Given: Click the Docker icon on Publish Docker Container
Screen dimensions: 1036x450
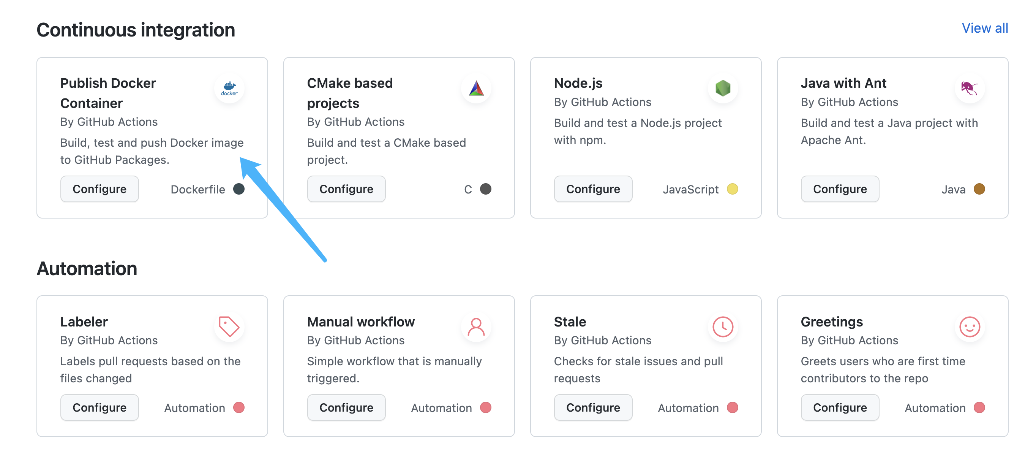Looking at the screenshot, I should 231,88.
